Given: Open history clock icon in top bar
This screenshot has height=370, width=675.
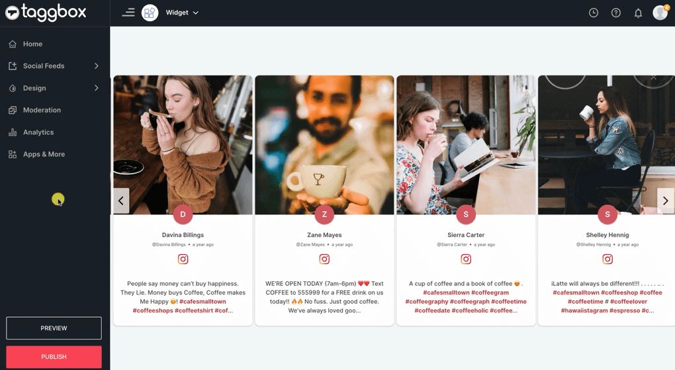Looking at the screenshot, I should pos(594,13).
